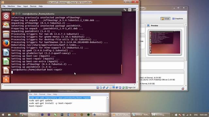
Task: Click network arrows indicator in Ubuntu top panel
Action: click(x=125, y=10)
